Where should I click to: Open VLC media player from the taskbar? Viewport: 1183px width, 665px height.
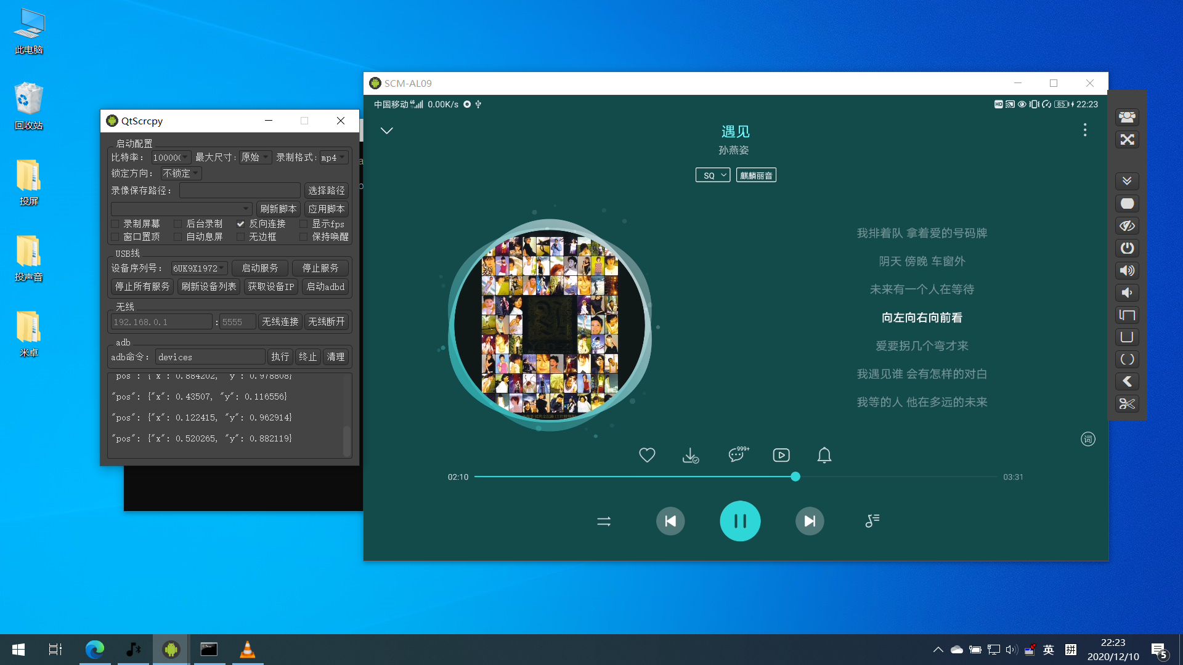[247, 650]
